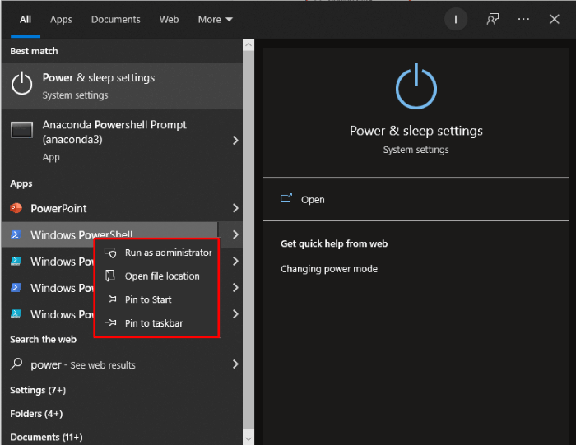Click the magnifier icon next to power web search
The image size is (576, 445).
point(16,364)
